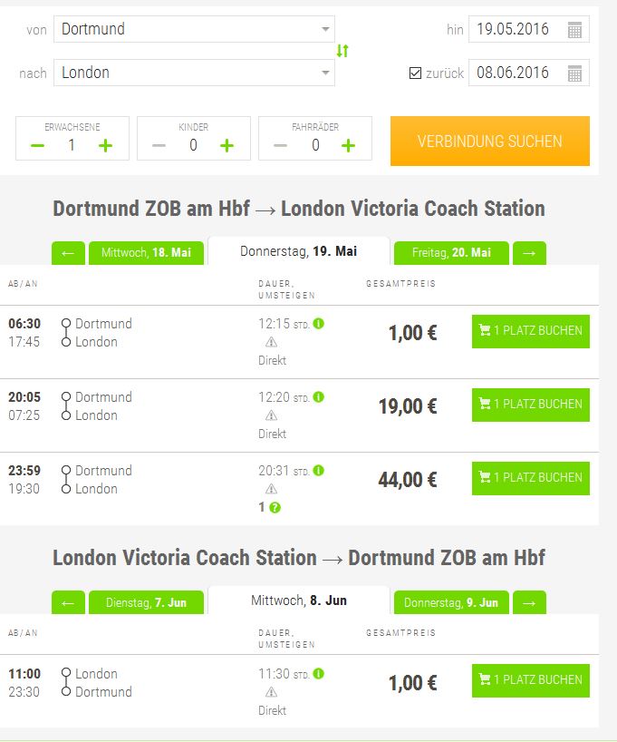This screenshot has height=742, width=617.
Task: Switch to Freitag, 20. Mai tab
Action: 451,253
